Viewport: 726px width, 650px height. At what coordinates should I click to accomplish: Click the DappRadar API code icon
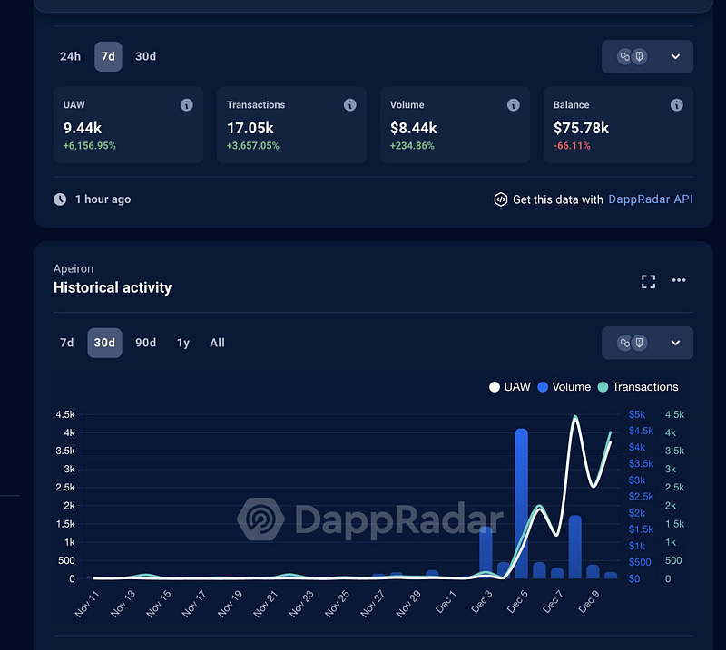[501, 199]
